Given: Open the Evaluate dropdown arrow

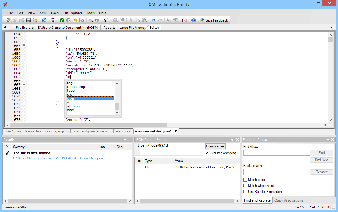Looking at the screenshot, I should [223, 147].
